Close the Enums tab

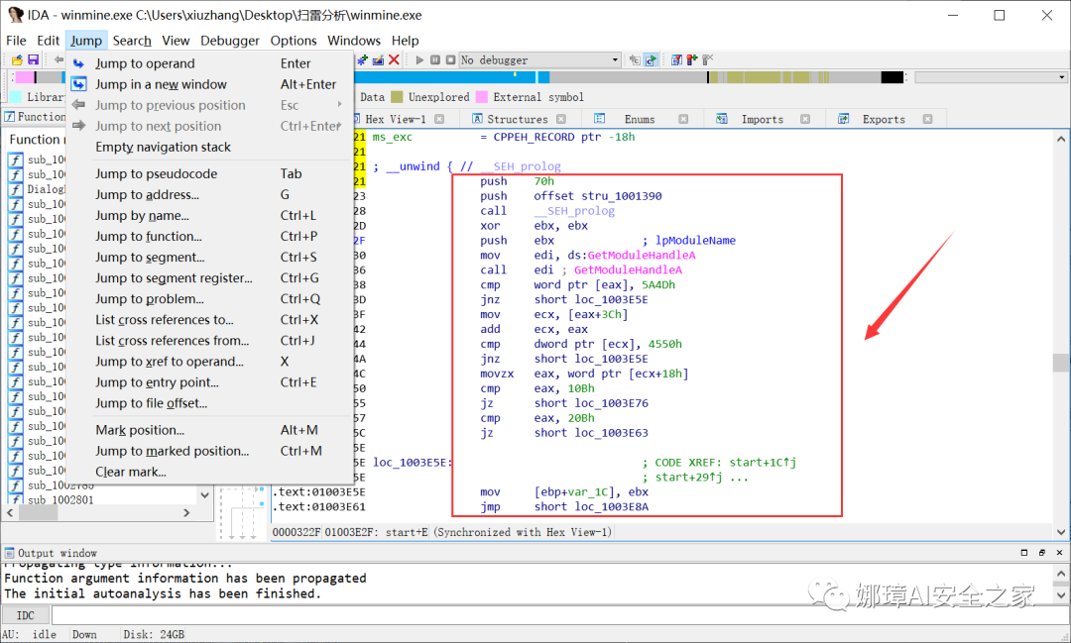683,120
